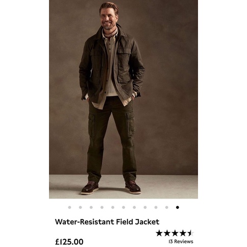Open the 13 Reviews link
The image size is (247, 247).
click(x=181, y=241)
